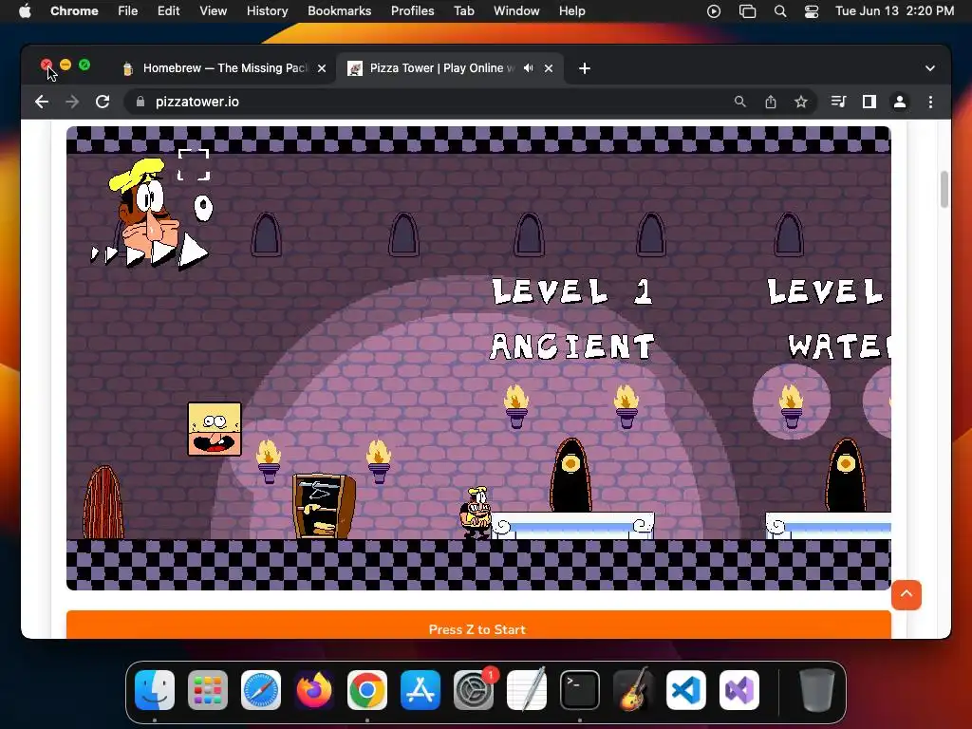Click the red arched wooden door
Screen dimensions: 972x729
(x=103, y=502)
